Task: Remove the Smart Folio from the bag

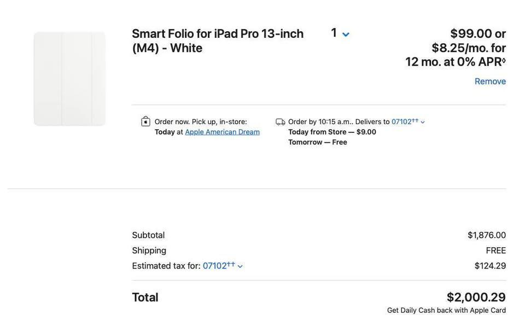Action: [x=490, y=81]
